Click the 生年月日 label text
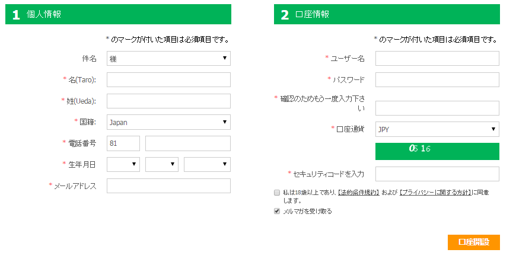 (x=82, y=165)
